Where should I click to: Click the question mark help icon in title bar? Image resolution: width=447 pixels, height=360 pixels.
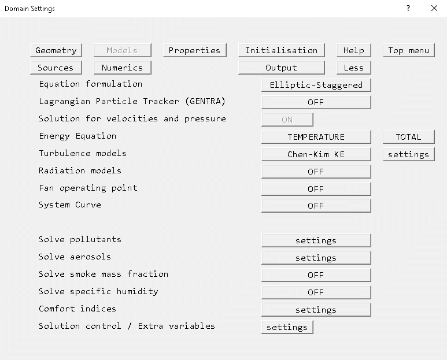[408, 9]
